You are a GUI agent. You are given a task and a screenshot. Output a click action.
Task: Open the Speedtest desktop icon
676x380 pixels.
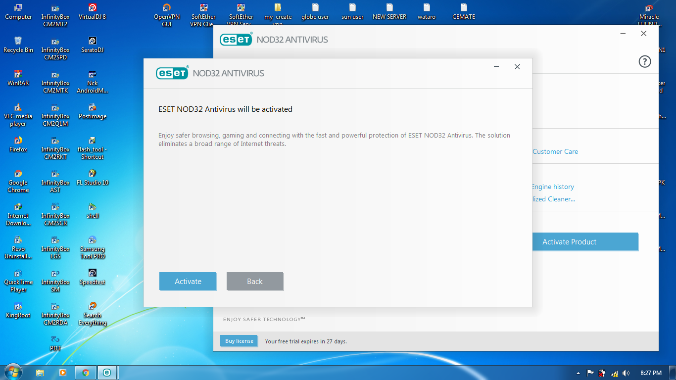93,278
